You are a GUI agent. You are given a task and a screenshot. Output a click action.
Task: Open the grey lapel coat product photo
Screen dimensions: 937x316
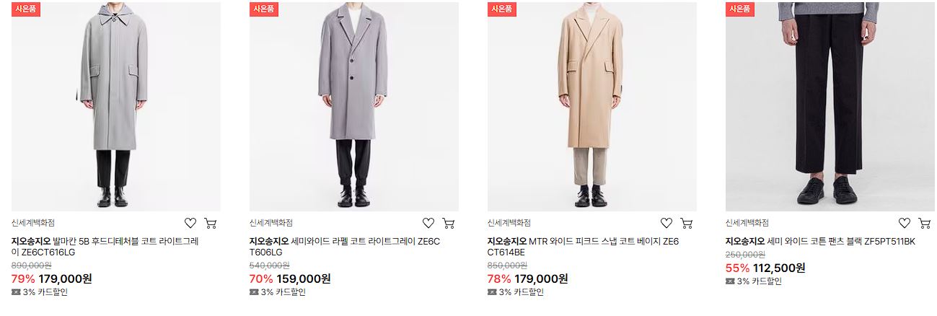pos(354,107)
